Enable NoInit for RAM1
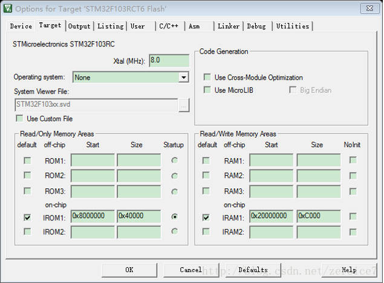This screenshot has width=384, height=283. tap(353, 161)
